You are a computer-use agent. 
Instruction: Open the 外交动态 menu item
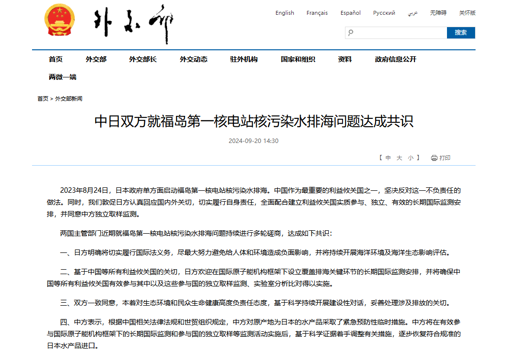[x=193, y=59]
